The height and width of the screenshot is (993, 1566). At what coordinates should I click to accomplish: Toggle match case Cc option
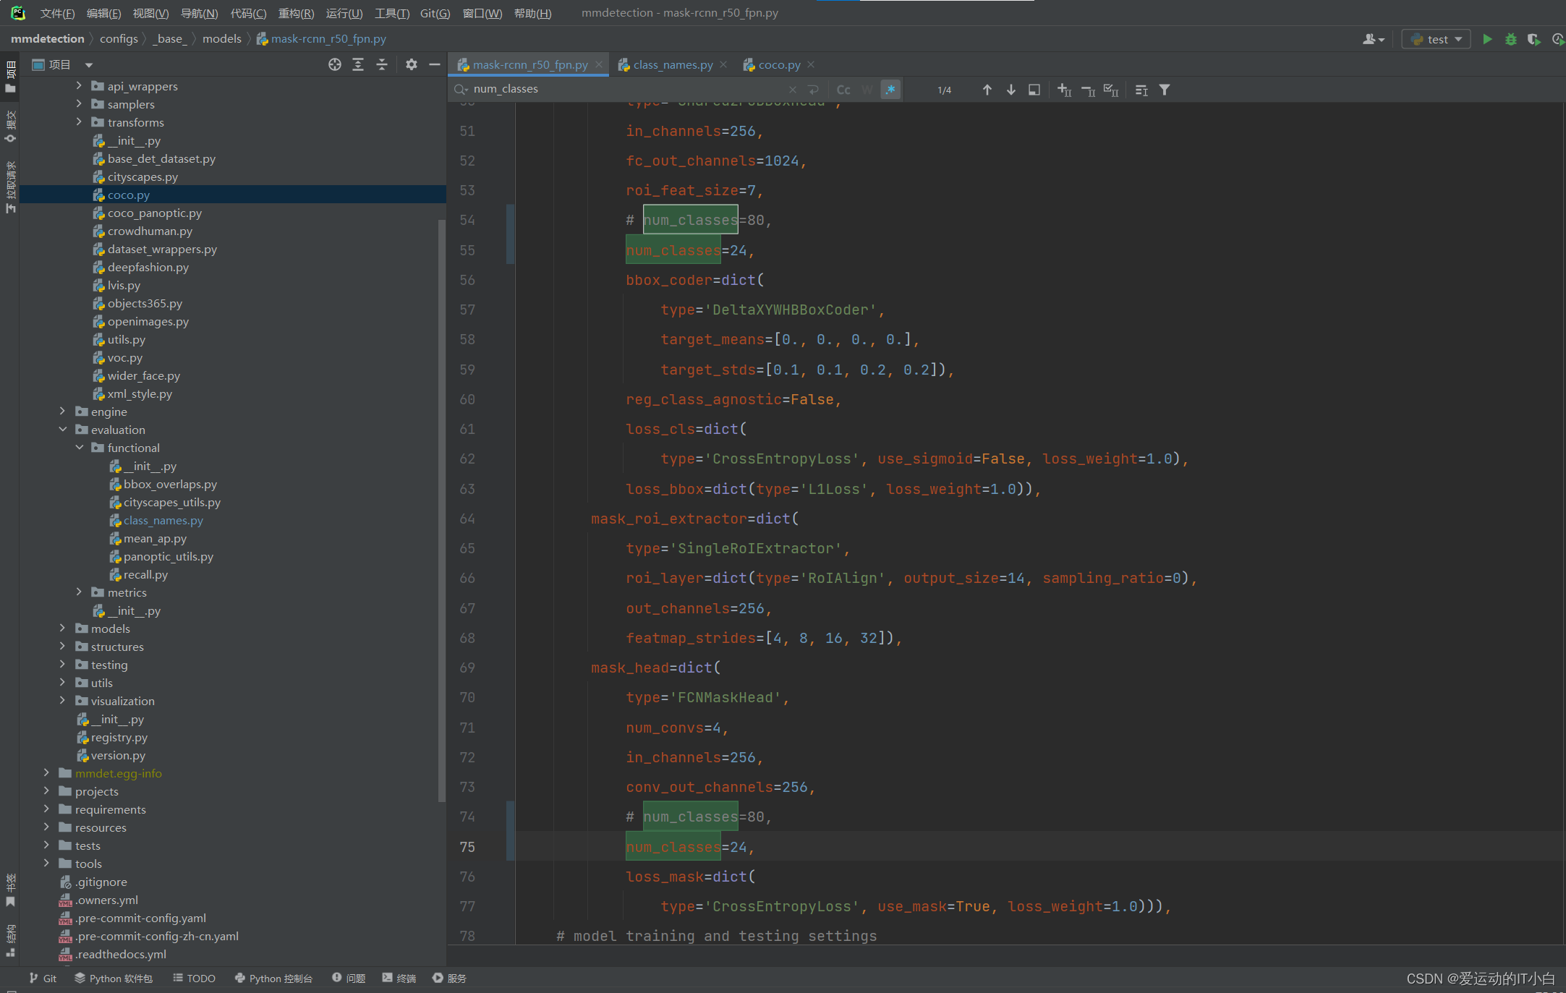coord(843,90)
